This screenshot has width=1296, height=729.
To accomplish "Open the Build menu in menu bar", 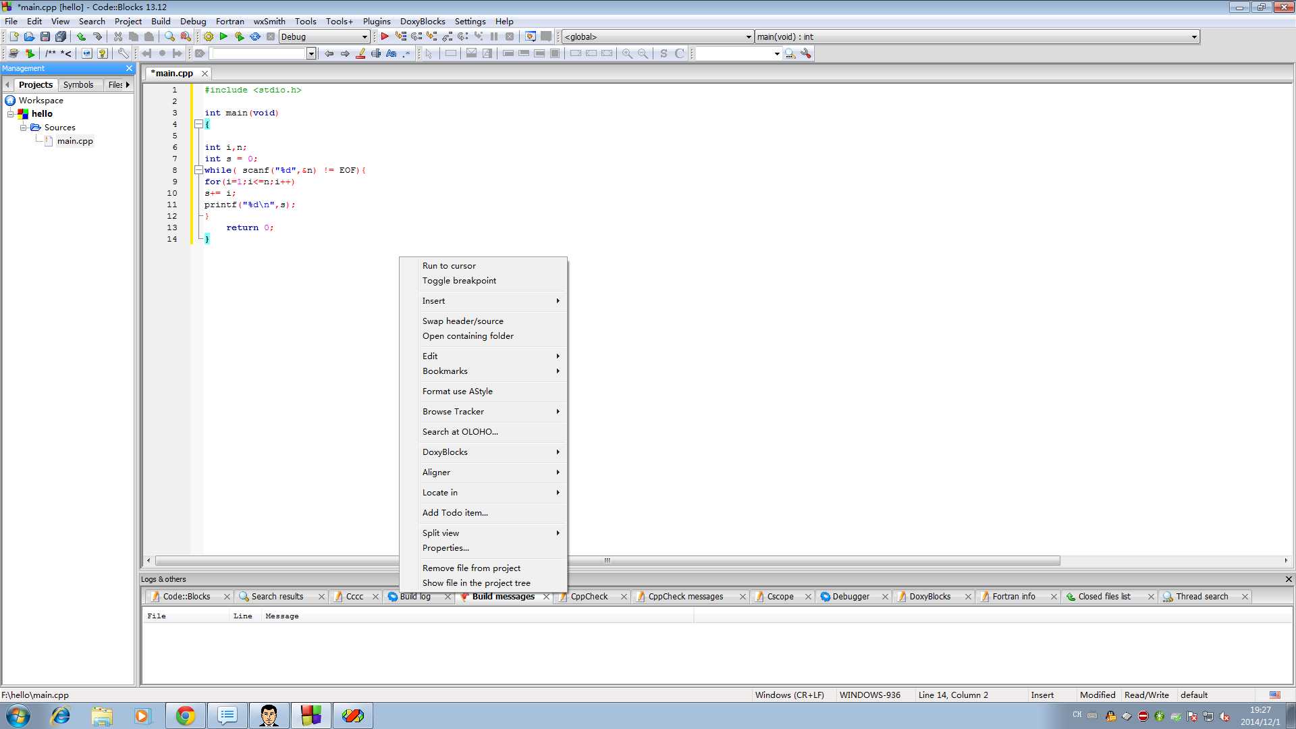I will pyautogui.click(x=161, y=21).
